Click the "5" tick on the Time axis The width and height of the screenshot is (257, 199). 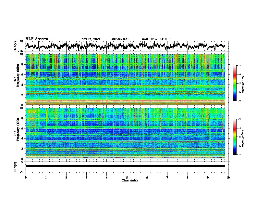tap(127, 178)
